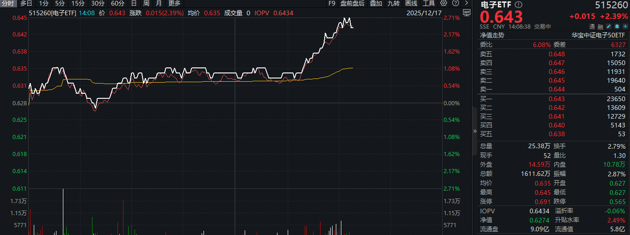630x235 pixels.
Task: Click the help question mark icon
Action: point(457,3)
